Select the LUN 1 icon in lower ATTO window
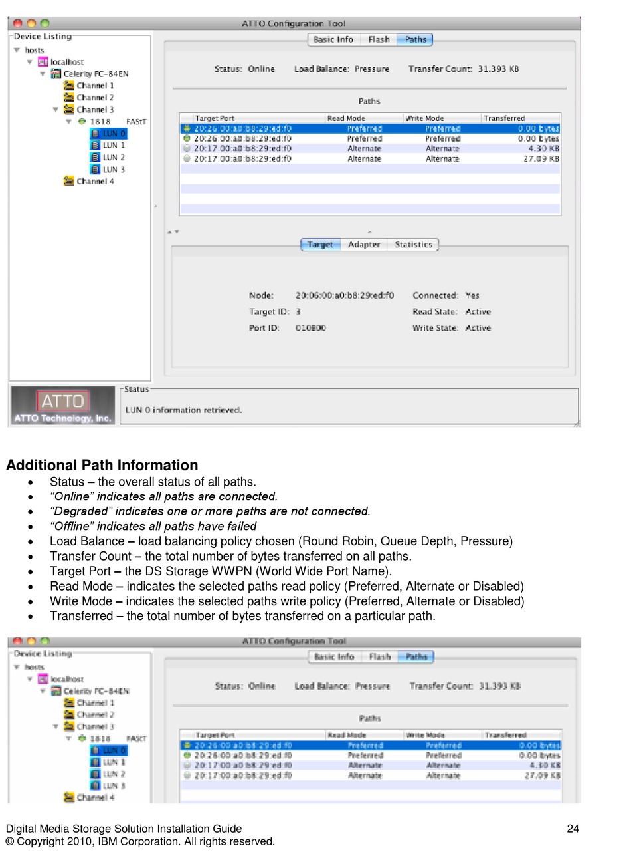Viewport: 631px width, 854px height. point(95,762)
